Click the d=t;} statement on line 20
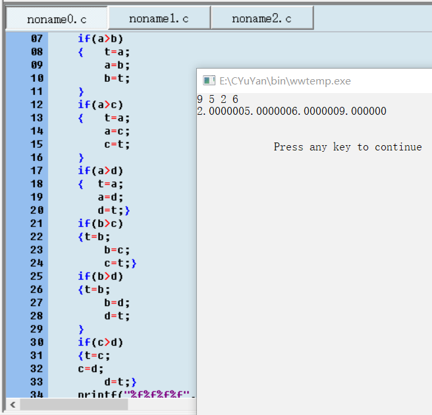The width and height of the screenshot is (432, 415). pos(113,210)
